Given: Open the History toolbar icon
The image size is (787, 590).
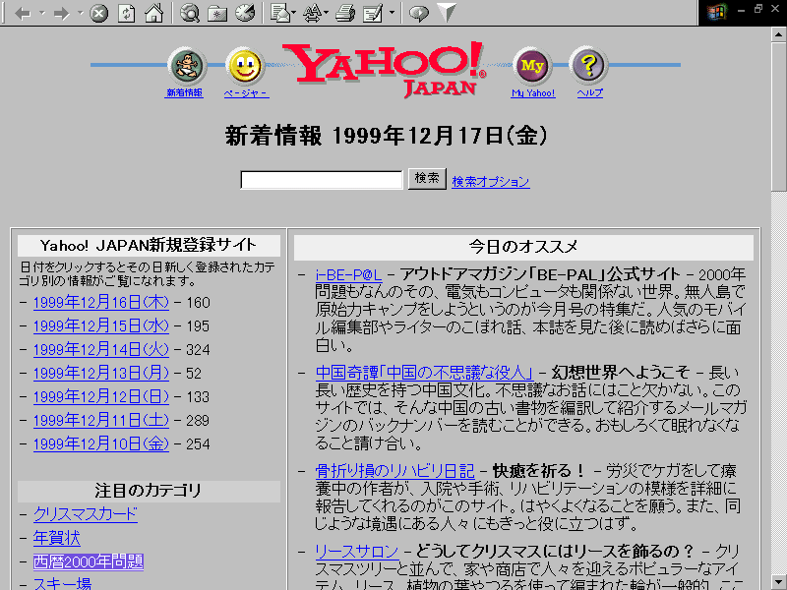Looking at the screenshot, I should click(245, 13).
